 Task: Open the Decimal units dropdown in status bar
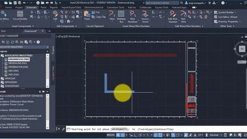click(x=221, y=135)
